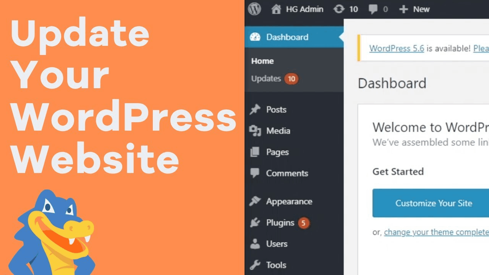This screenshot has height=275, width=489.
Task: Click the Dashboard page heading
Action: 392,83
